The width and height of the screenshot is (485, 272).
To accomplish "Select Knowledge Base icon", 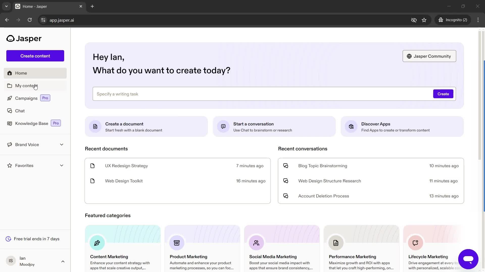I will coord(9,123).
